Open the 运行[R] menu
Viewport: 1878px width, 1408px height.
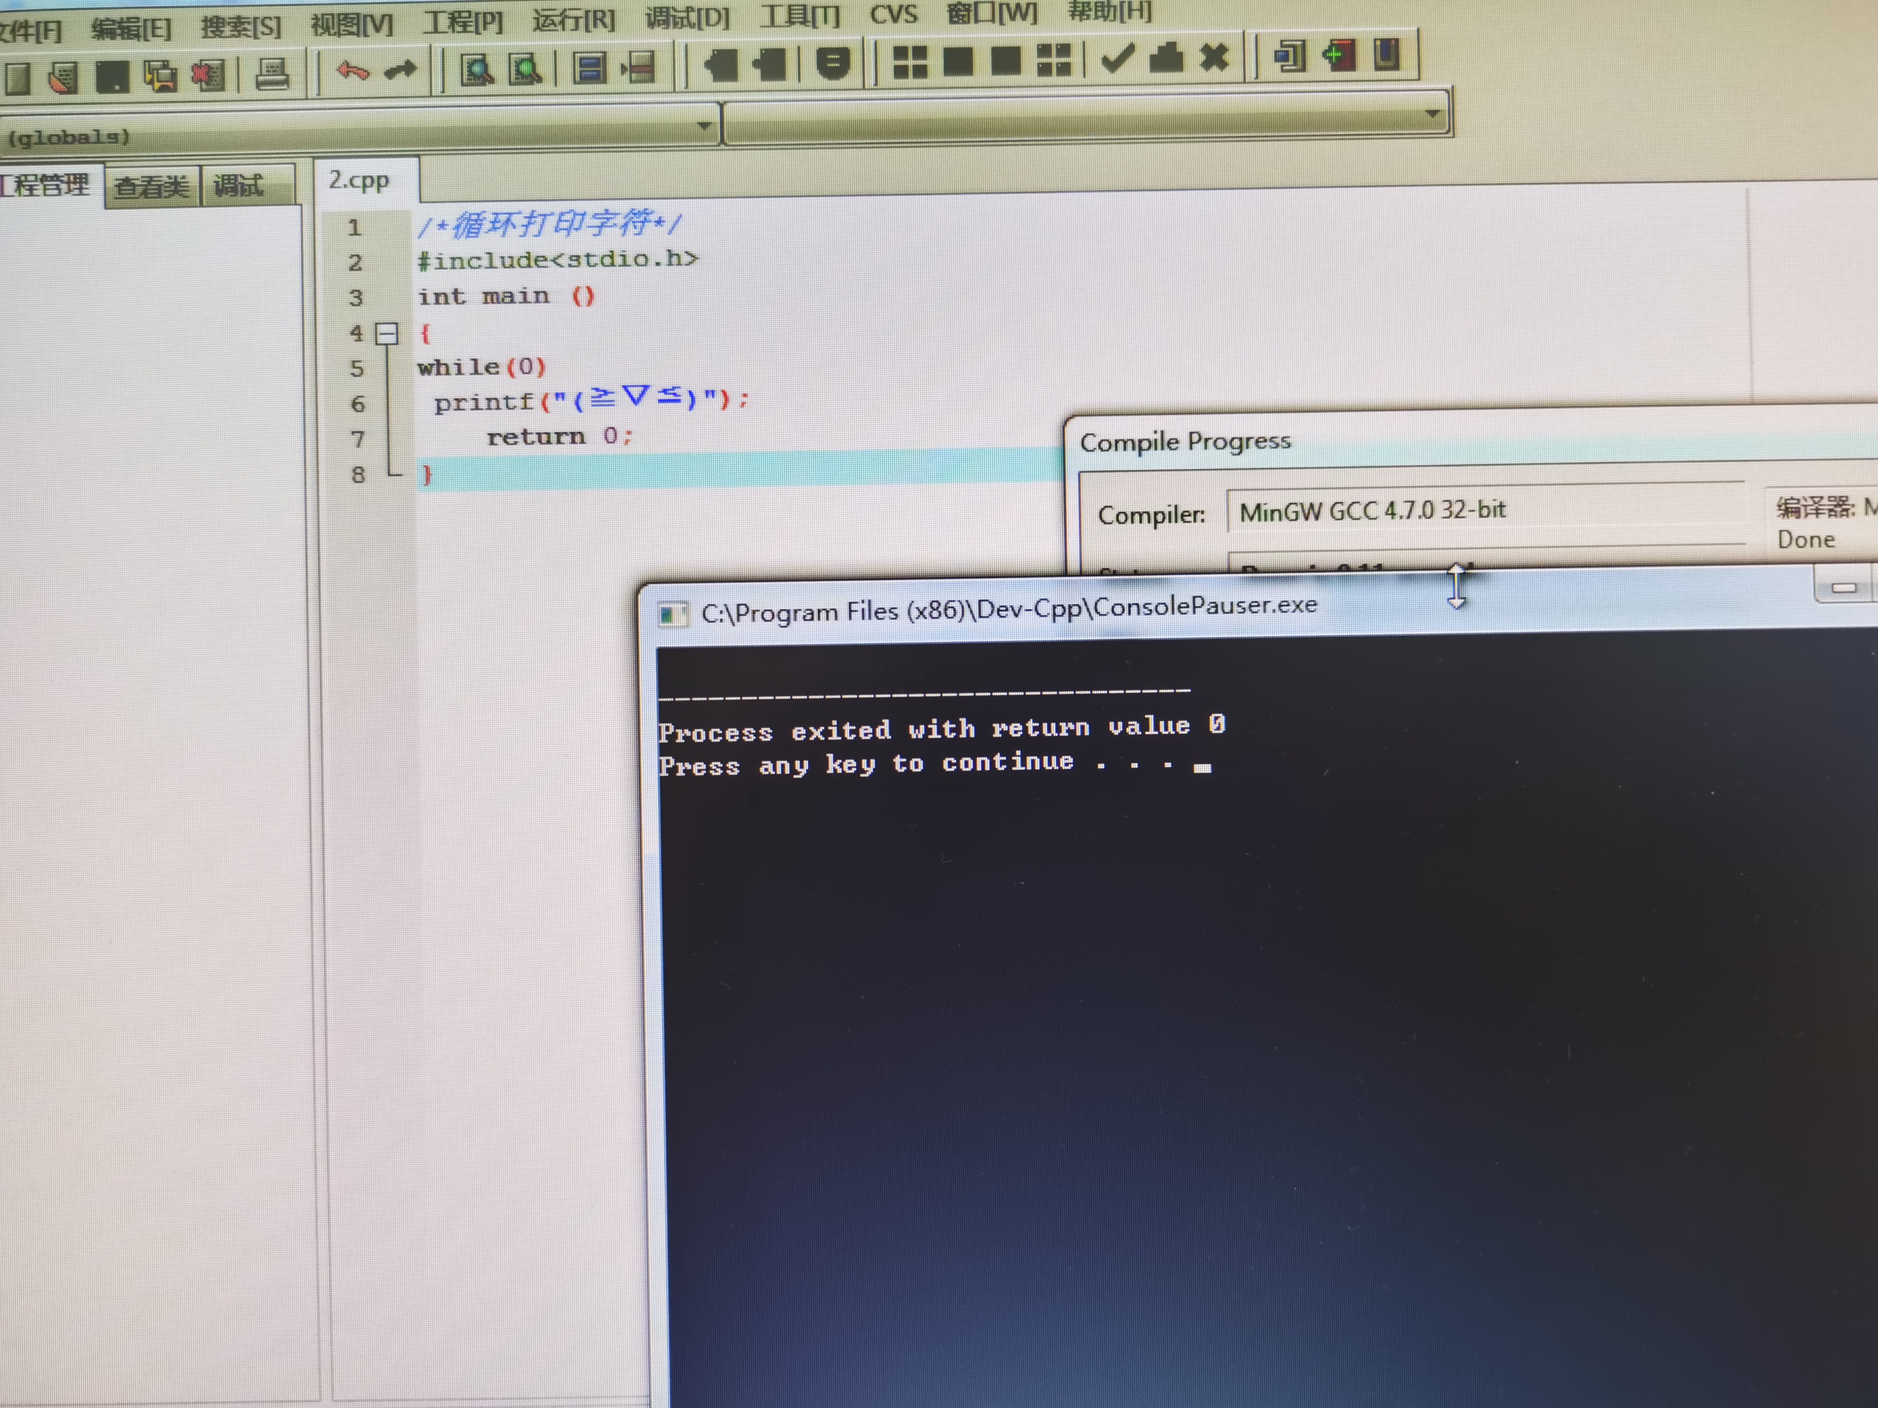click(574, 20)
